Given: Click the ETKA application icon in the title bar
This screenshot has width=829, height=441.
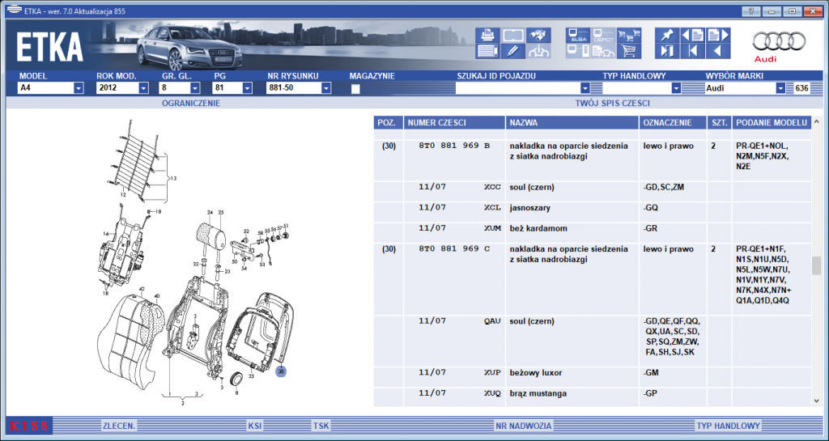Looking at the screenshot, I should 14,11.
